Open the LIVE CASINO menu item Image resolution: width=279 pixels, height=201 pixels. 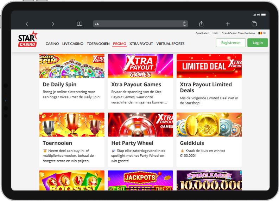pos(73,43)
